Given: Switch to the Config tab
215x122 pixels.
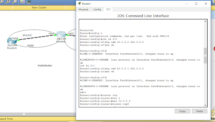Looking at the screenshot, I should point(97,9).
